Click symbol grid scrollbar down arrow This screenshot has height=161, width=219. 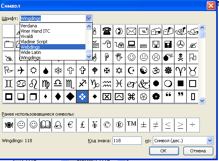point(202,101)
